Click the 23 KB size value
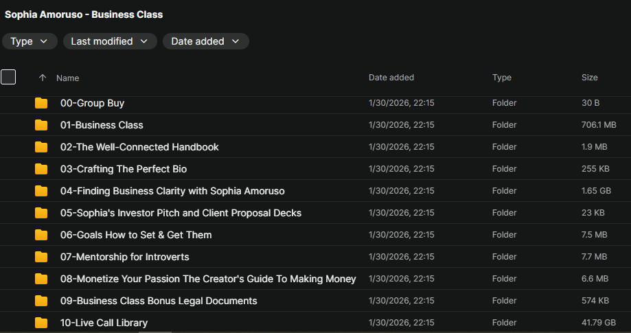 click(593, 213)
